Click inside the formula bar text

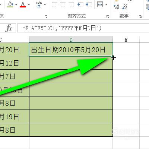[x=62, y=28]
